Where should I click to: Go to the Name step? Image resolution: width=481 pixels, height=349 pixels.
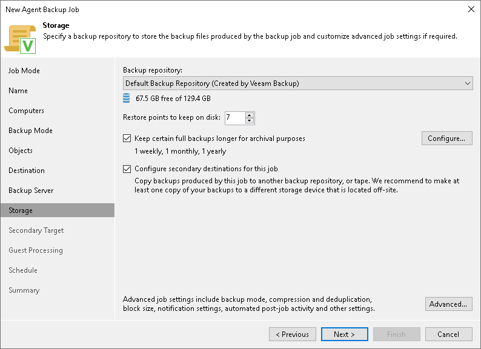tap(18, 91)
